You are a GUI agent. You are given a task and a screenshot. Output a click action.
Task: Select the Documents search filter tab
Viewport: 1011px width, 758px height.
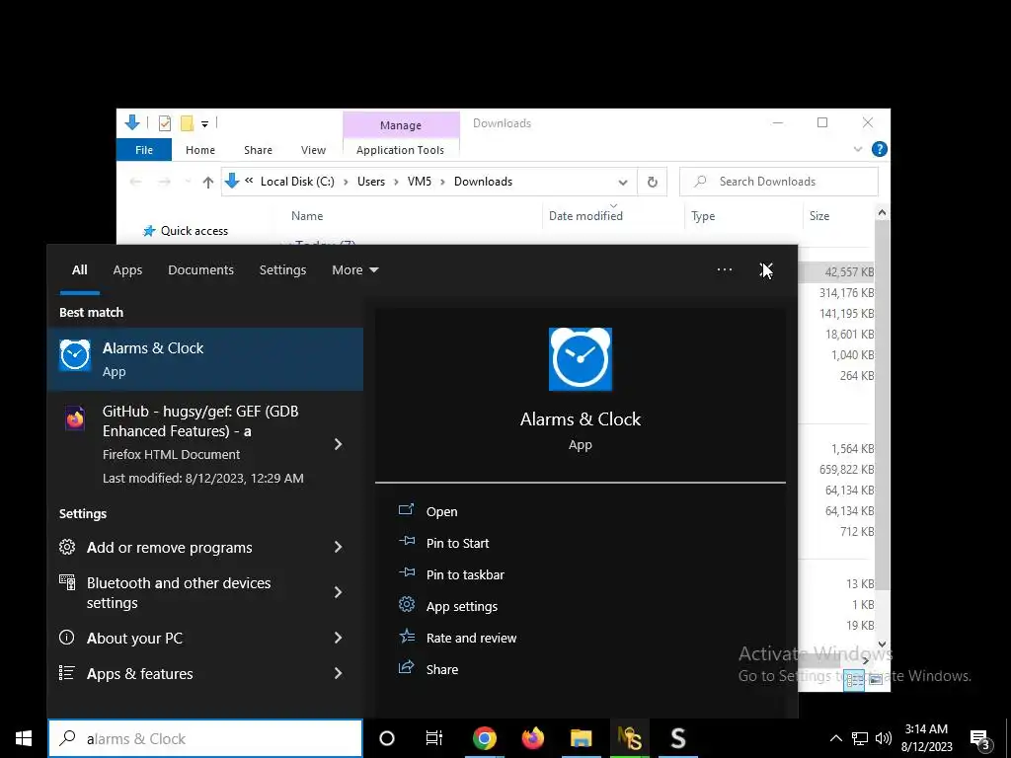[200, 270]
